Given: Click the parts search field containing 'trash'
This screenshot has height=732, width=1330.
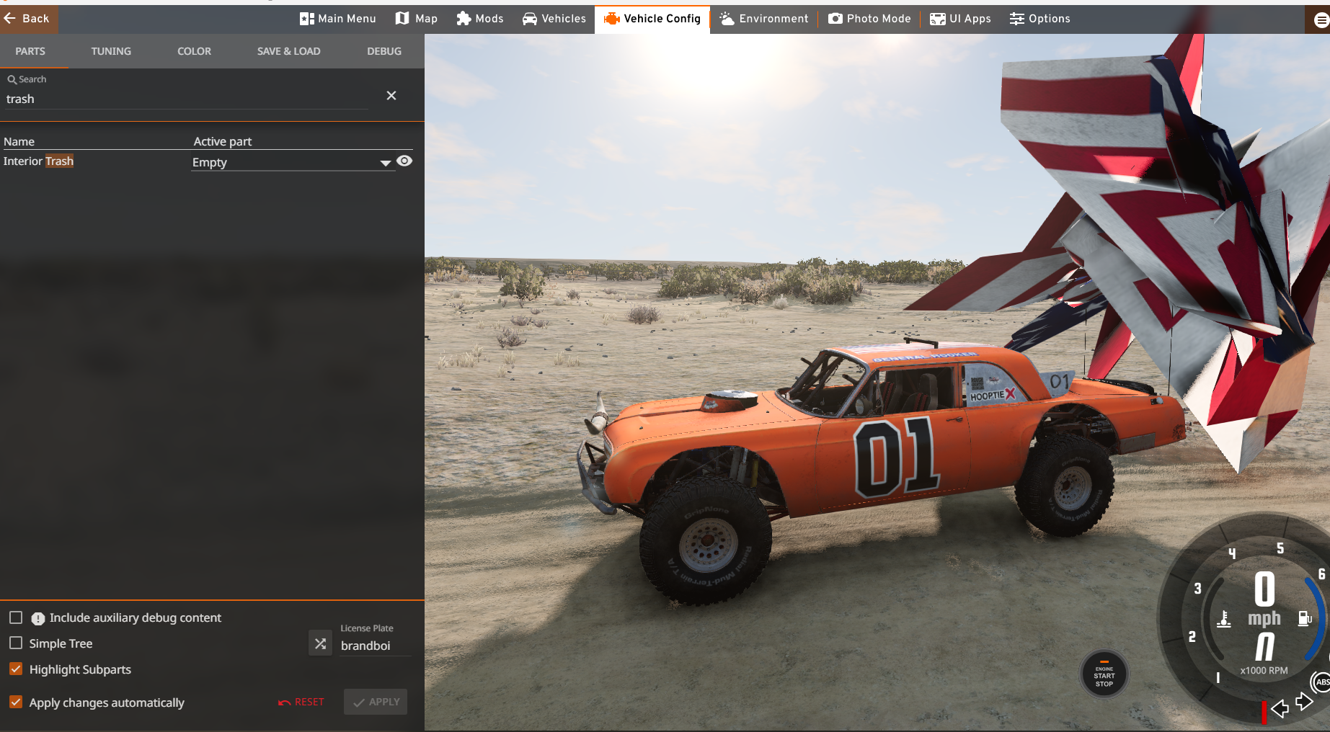Looking at the screenshot, I should (x=187, y=99).
